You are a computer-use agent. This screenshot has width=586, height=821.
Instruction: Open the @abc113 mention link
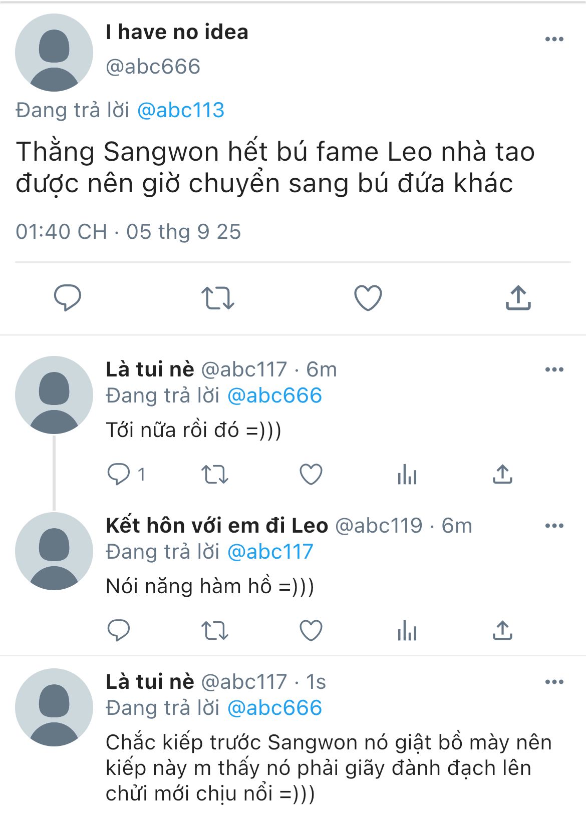180,110
